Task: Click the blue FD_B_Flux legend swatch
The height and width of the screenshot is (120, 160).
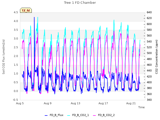Action: point(46,115)
